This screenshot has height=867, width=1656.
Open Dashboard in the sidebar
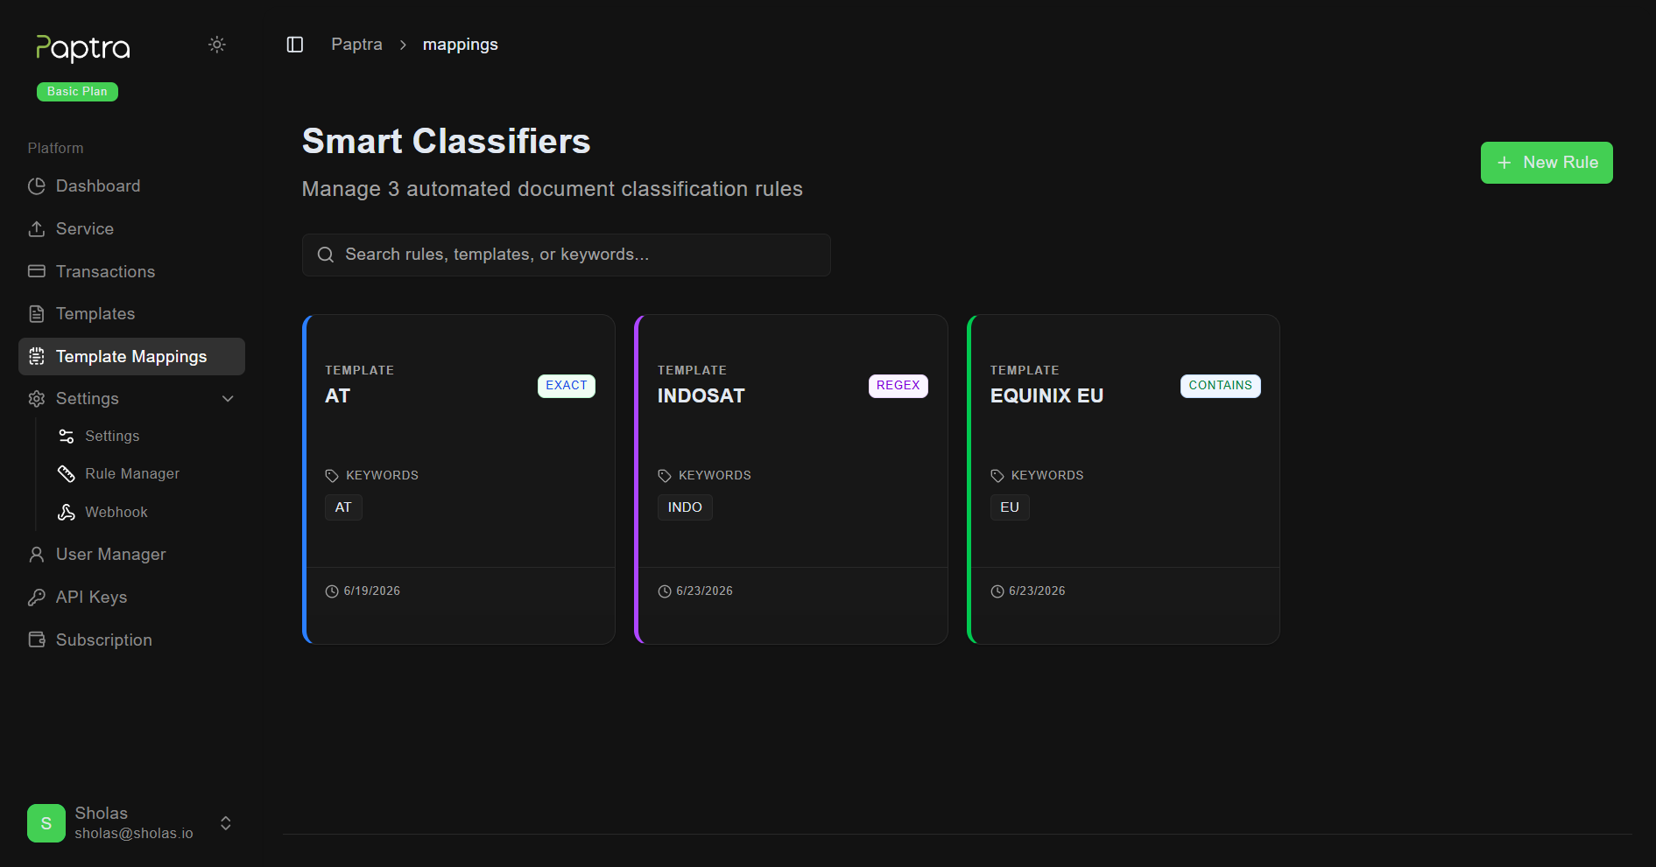pos(131,186)
